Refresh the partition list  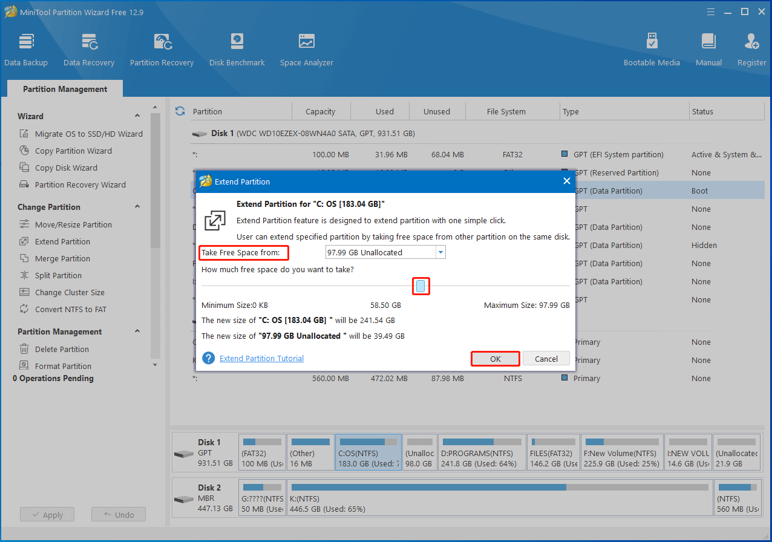180,111
